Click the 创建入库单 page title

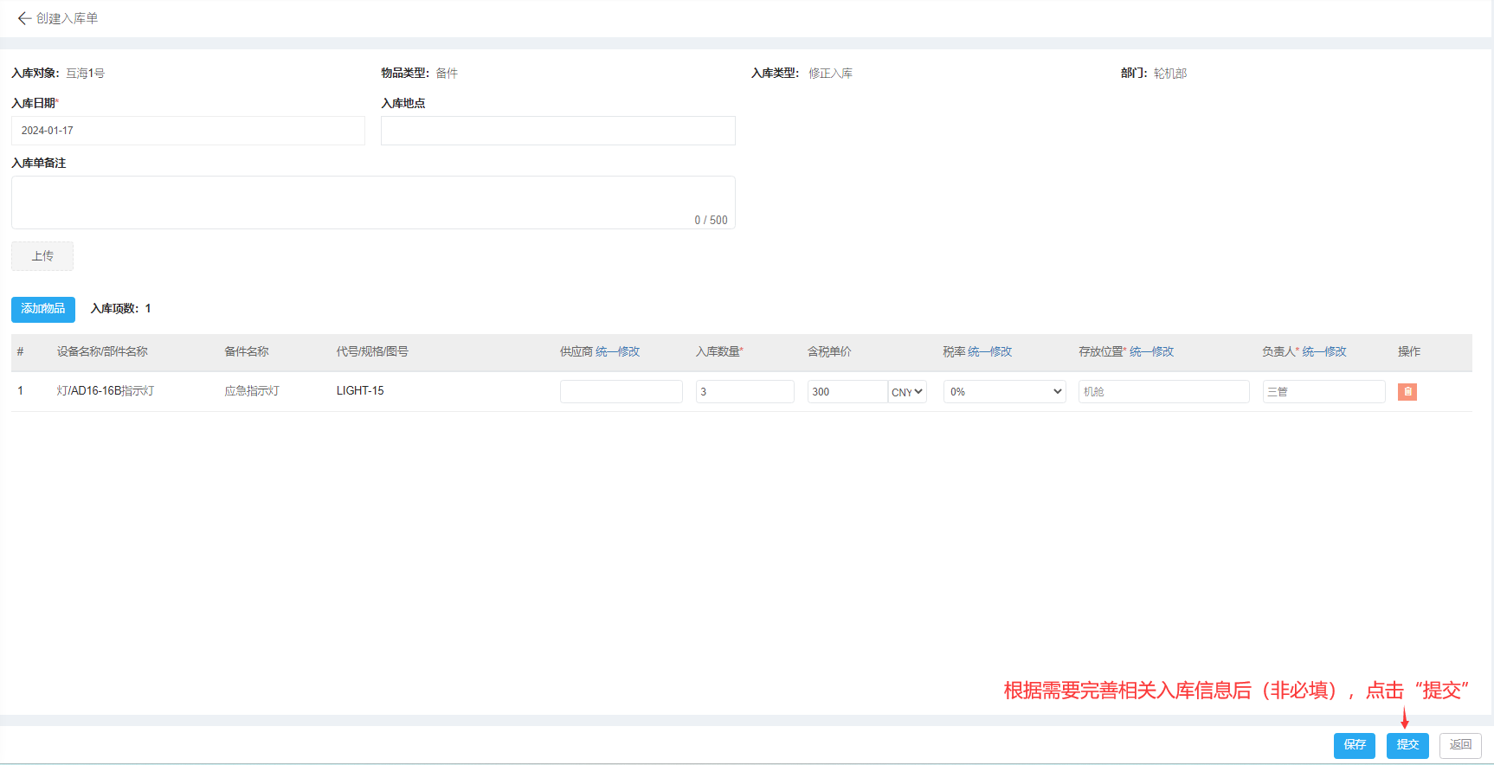pyautogui.click(x=68, y=18)
